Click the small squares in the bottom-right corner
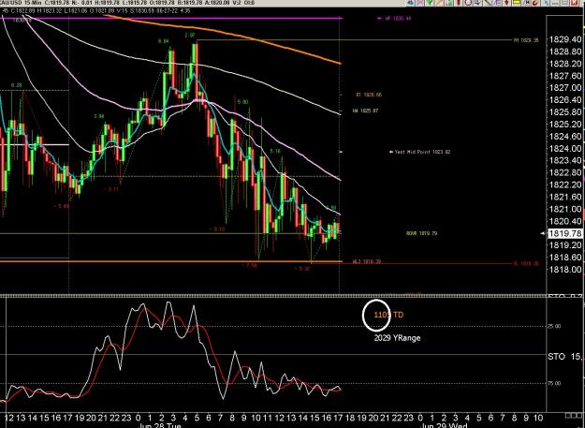This screenshot has width=585, height=428. (x=573, y=415)
